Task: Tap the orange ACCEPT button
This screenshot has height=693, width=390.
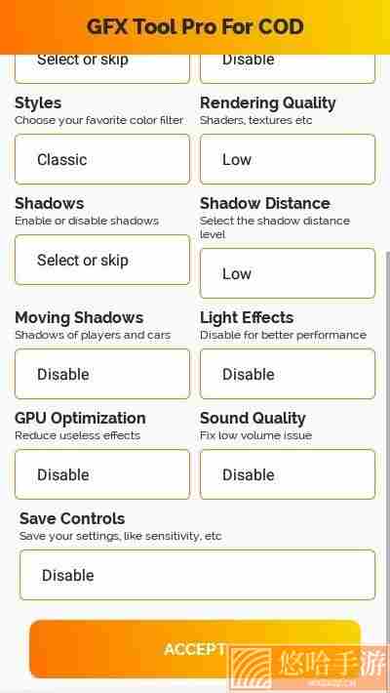Action: pos(195,649)
